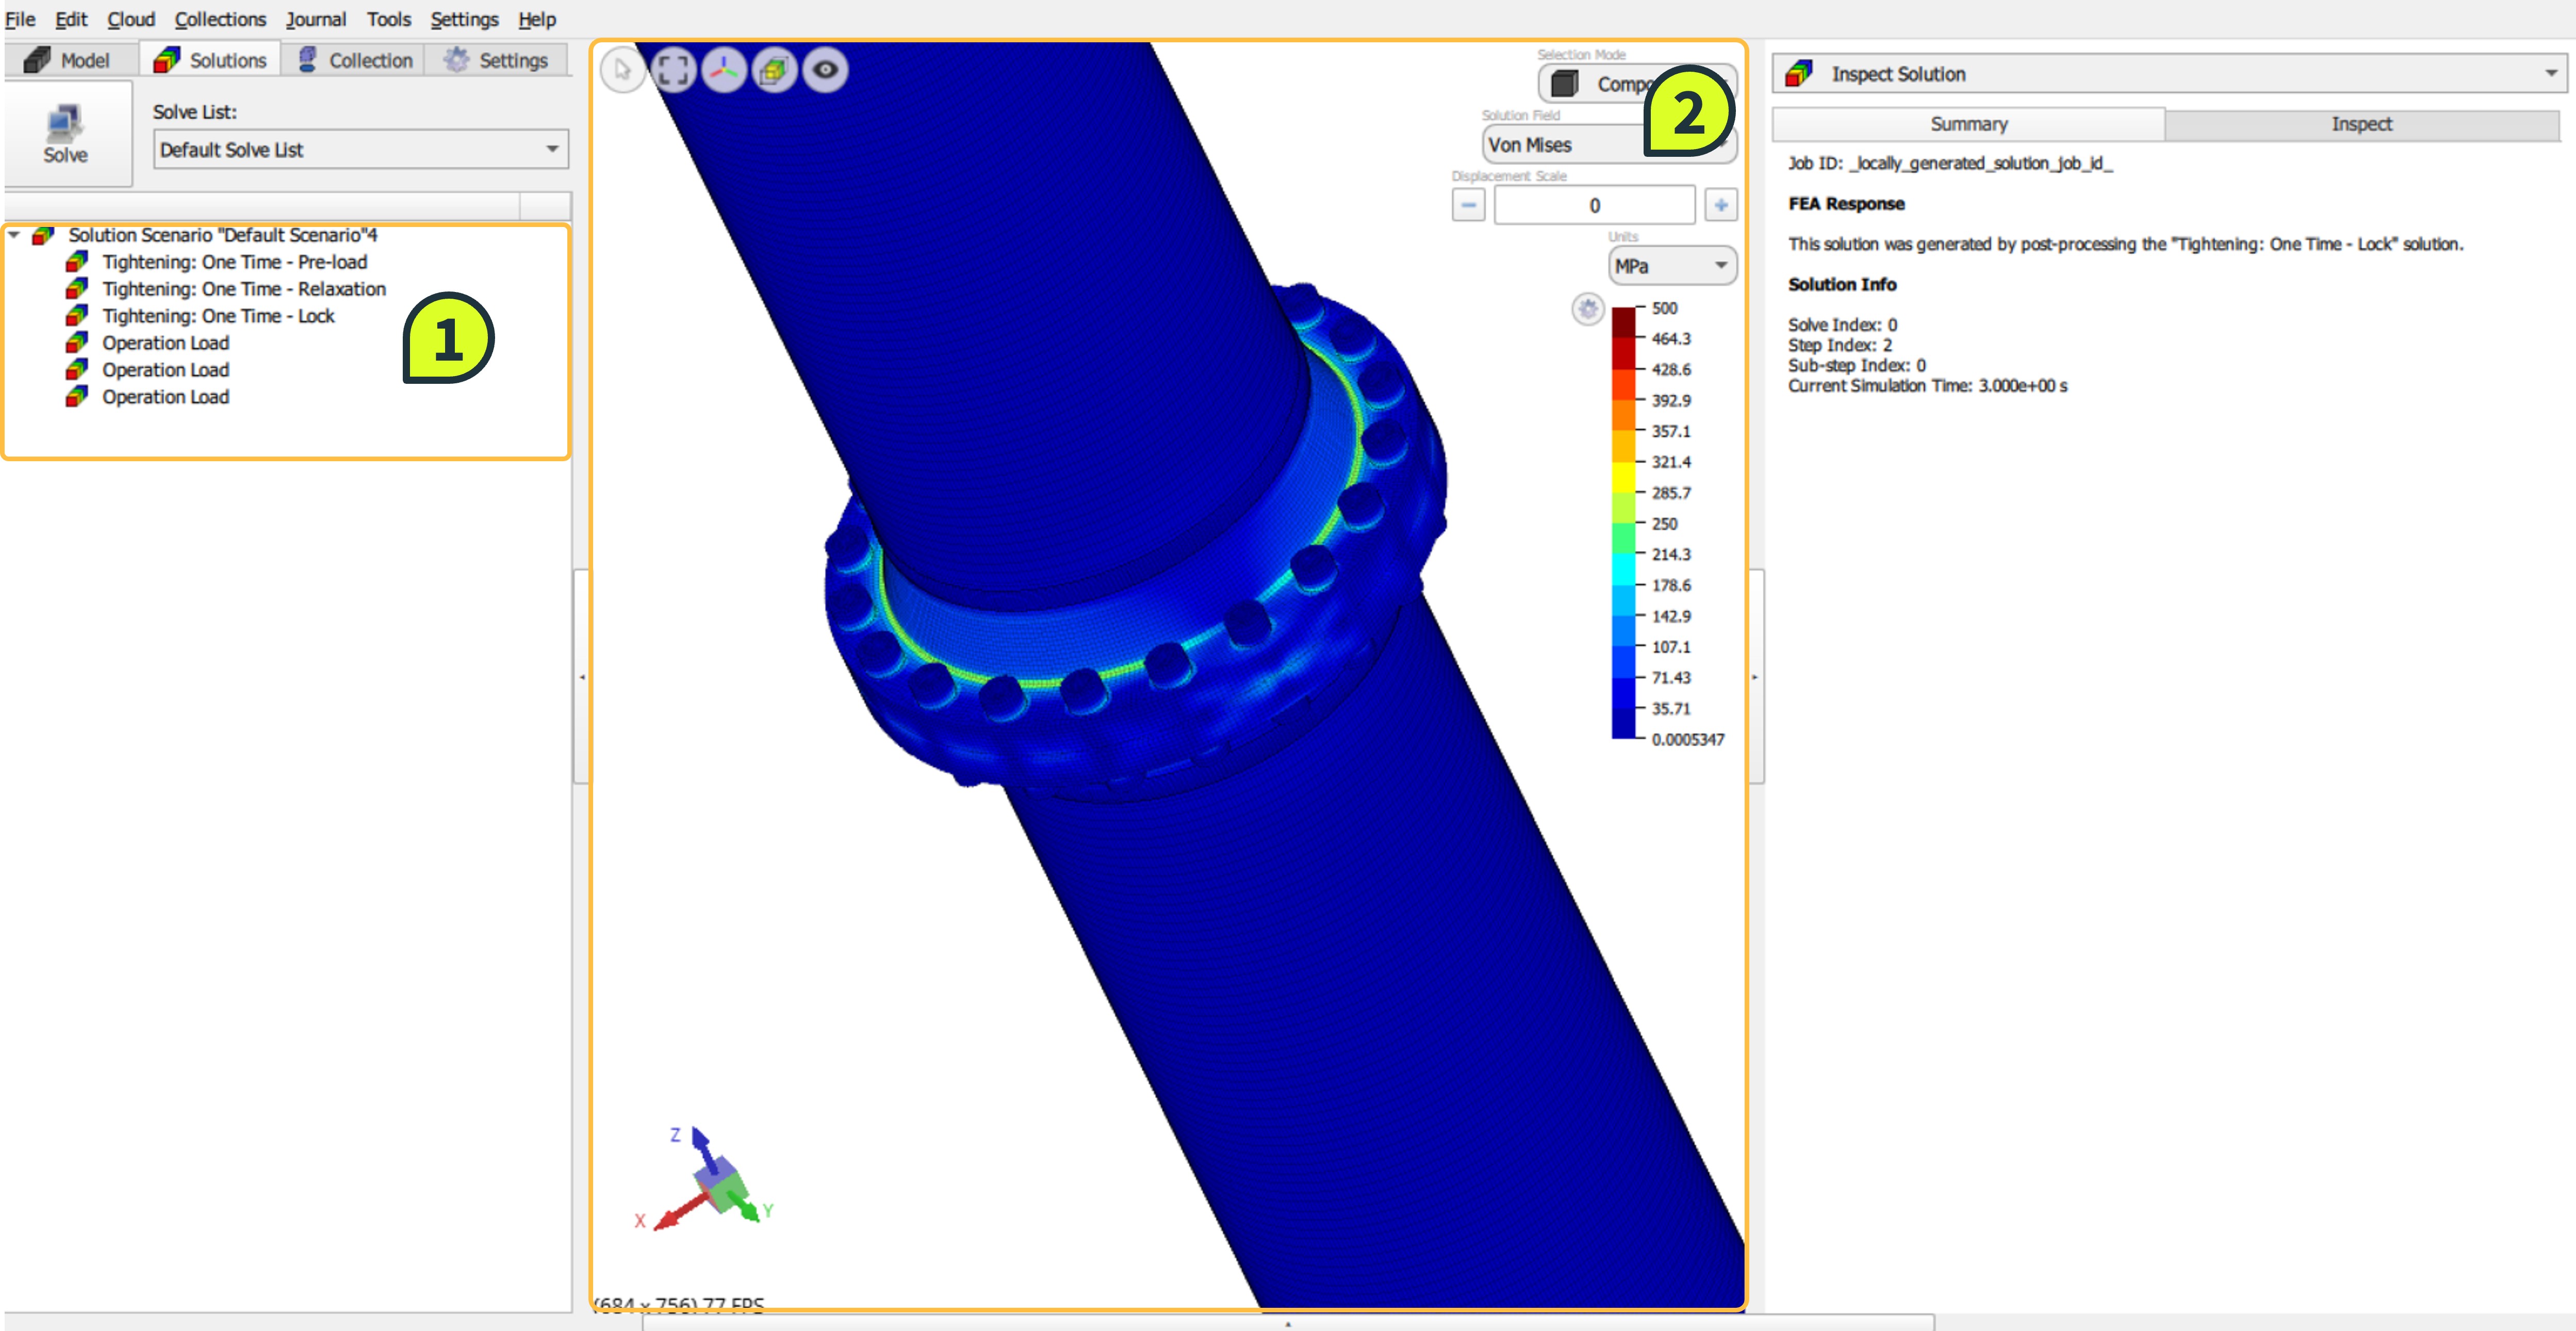The image size is (2576, 1331).
Task: Click the red 500 MPa legend color
Action: [x=1623, y=322]
